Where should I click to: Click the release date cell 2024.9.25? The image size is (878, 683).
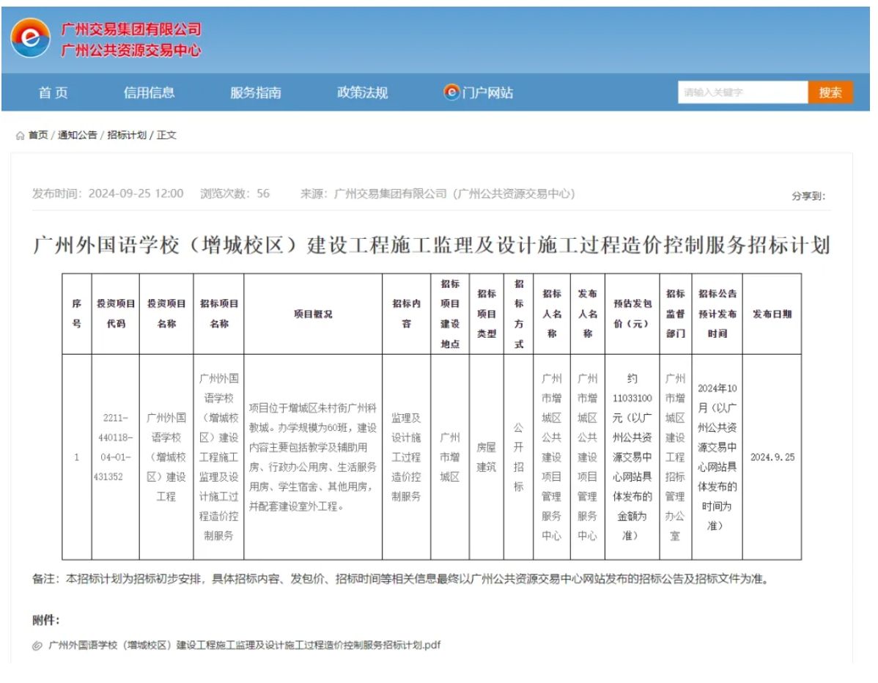pos(772,457)
